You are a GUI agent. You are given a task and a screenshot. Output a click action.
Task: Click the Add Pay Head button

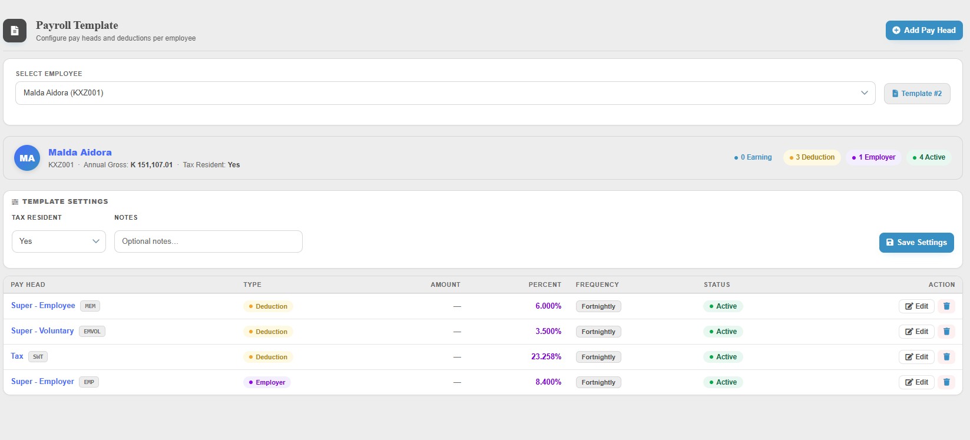tap(924, 31)
